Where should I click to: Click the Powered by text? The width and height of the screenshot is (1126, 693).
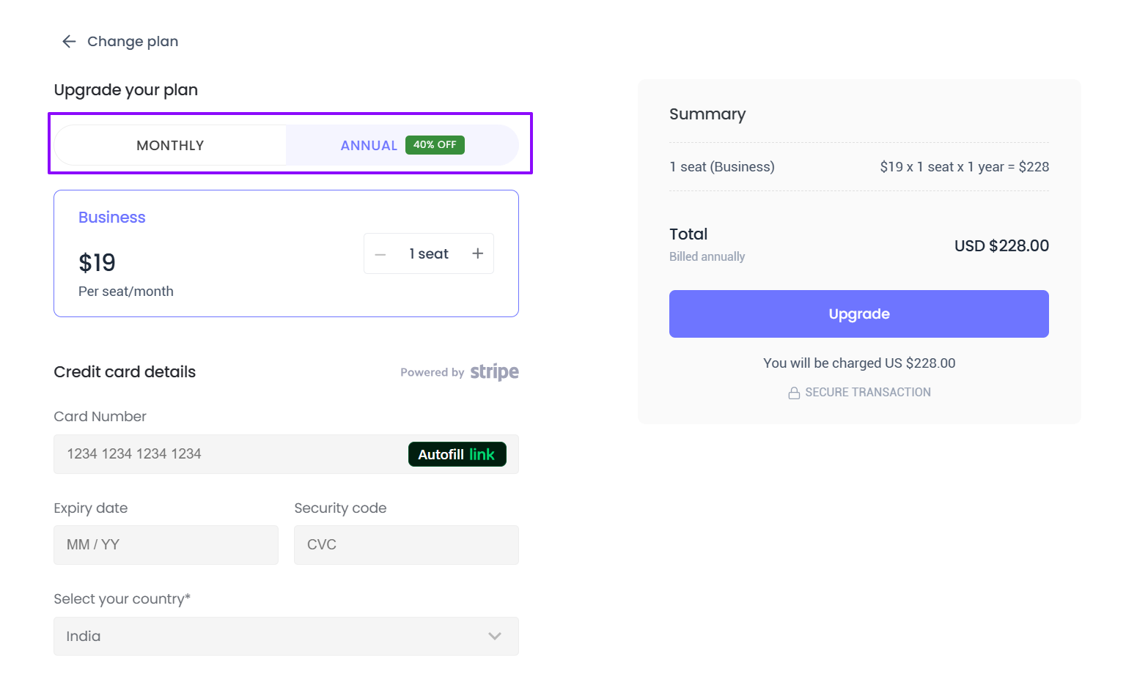(x=432, y=373)
